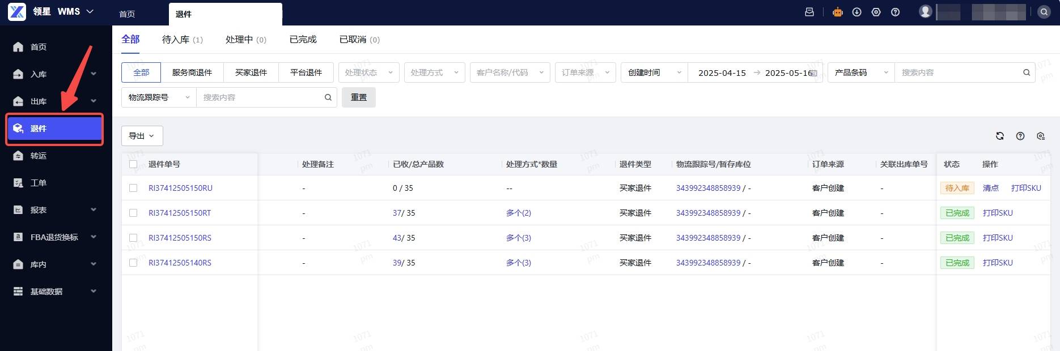Open the download center icon
Viewport: 1060px width, 351px height.
tap(857, 12)
